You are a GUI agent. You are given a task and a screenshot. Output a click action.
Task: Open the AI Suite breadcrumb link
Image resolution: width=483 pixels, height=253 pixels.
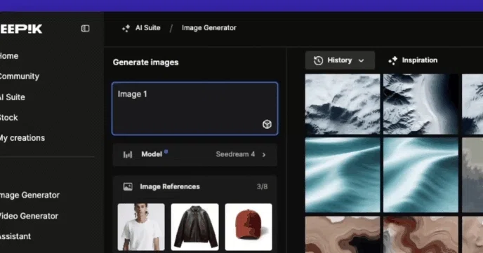coord(148,28)
